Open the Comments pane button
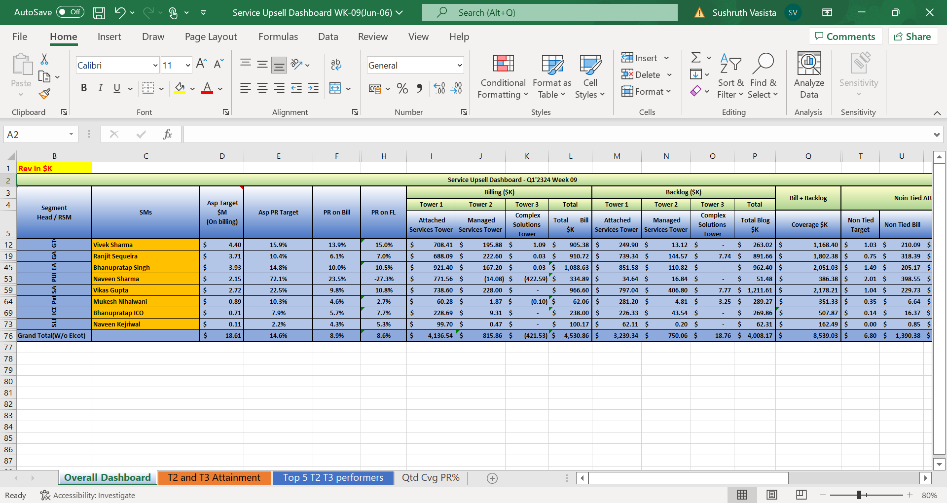The image size is (947, 503). coord(845,36)
